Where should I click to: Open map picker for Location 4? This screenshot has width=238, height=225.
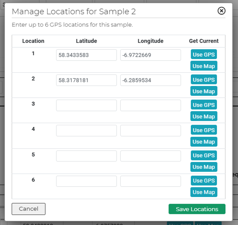pos(203,142)
